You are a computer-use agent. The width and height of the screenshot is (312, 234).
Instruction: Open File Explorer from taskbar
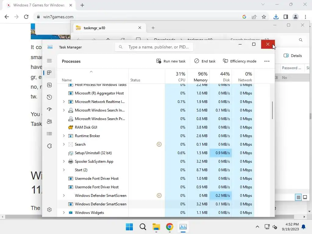point(156,227)
